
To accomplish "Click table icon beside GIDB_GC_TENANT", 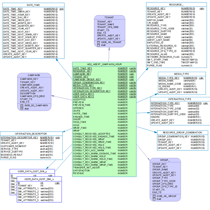I will click(98, 42).
